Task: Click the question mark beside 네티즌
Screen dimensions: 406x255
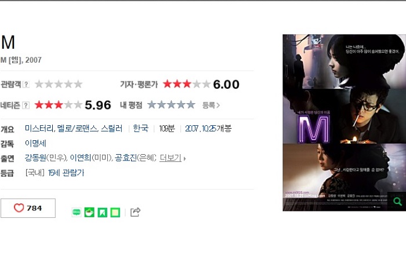Action: (26, 105)
